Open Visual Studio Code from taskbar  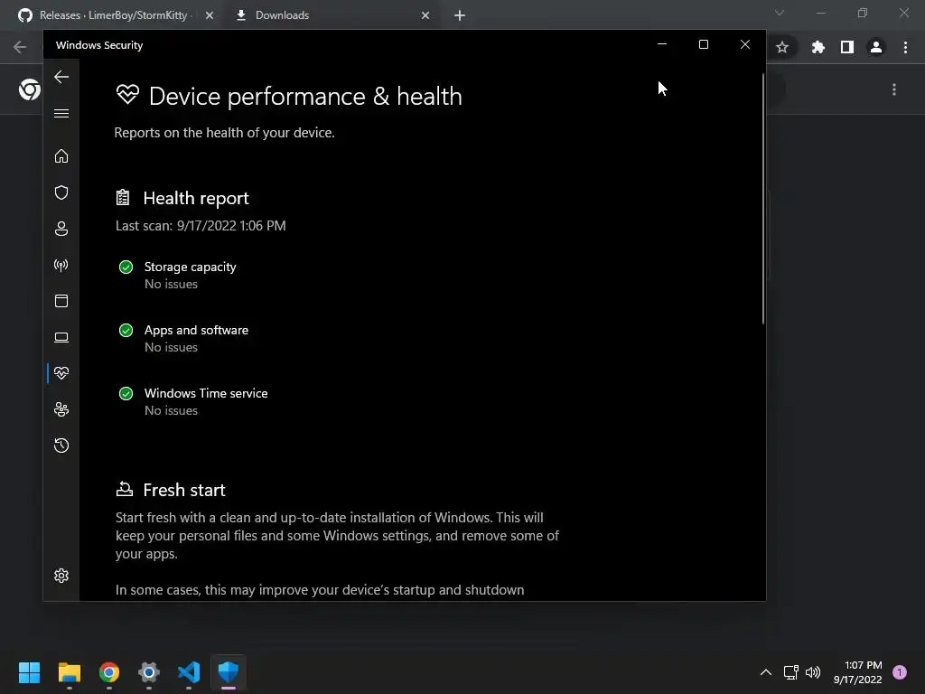click(189, 672)
